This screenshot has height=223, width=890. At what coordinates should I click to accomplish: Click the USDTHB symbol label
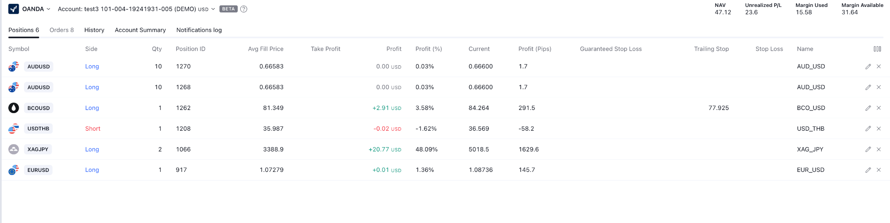38,129
